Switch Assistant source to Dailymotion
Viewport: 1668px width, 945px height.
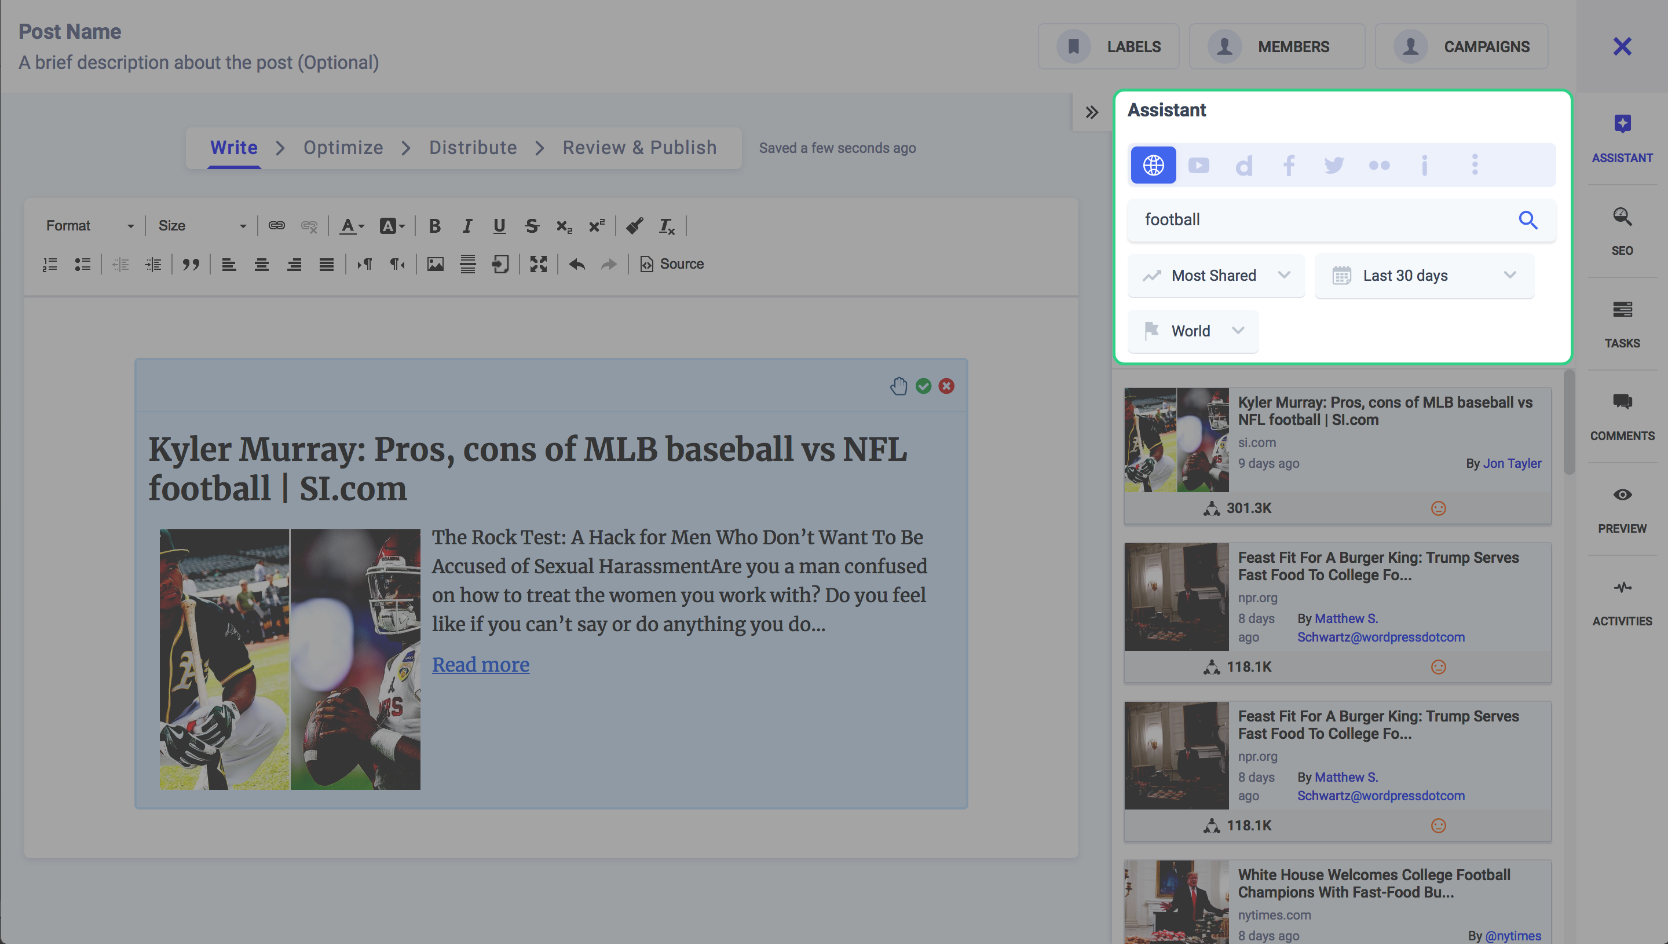tap(1243, 166)
